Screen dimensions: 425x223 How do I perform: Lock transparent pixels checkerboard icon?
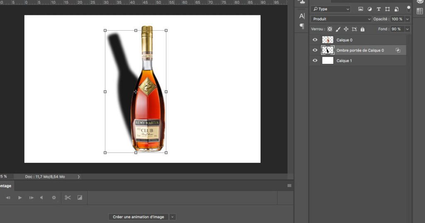[x=330, y=29]
